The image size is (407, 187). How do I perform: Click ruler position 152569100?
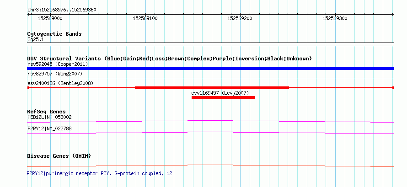145,18
